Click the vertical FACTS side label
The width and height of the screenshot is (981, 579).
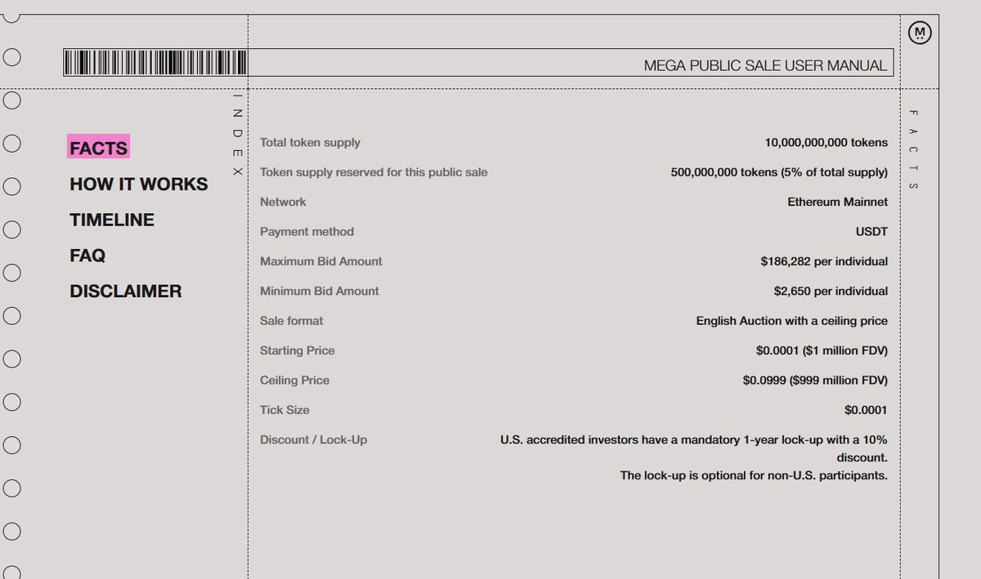click(x=913, y=149)
